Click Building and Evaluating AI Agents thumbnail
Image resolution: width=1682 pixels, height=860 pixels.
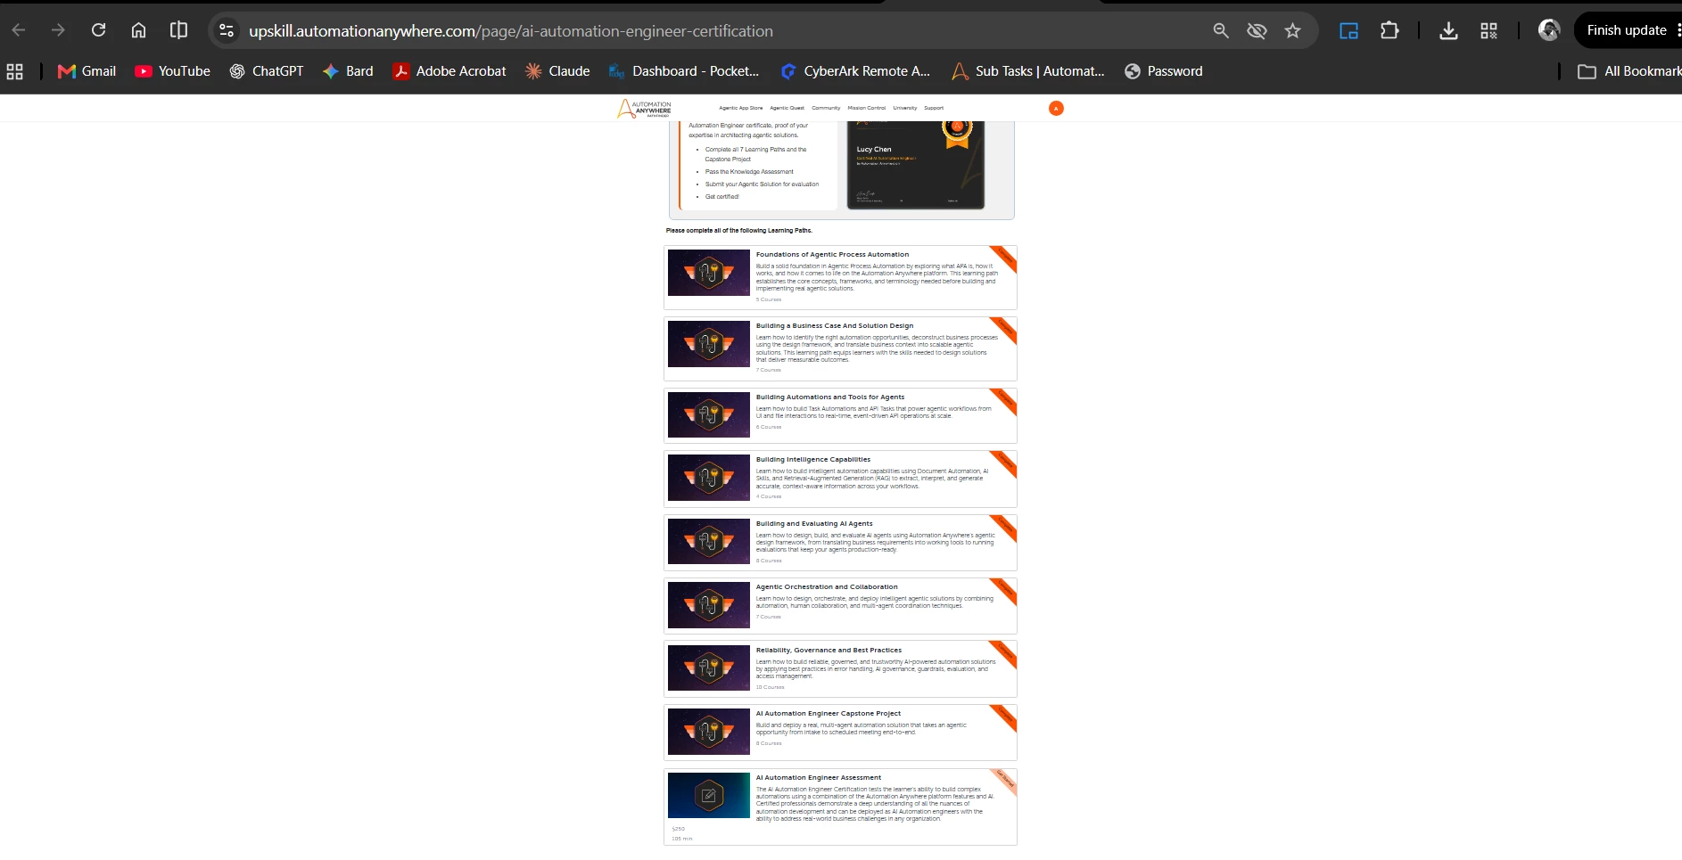(709, 541)
